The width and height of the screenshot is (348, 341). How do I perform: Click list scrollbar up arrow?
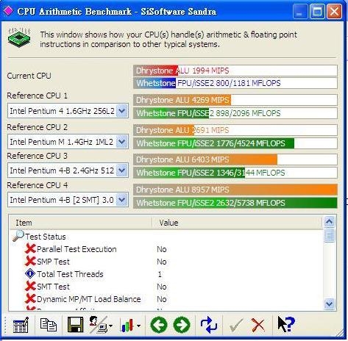point(329,222)
